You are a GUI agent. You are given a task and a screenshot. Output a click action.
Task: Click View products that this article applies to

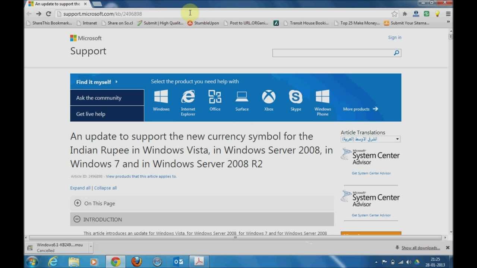[x=141, y=176]
